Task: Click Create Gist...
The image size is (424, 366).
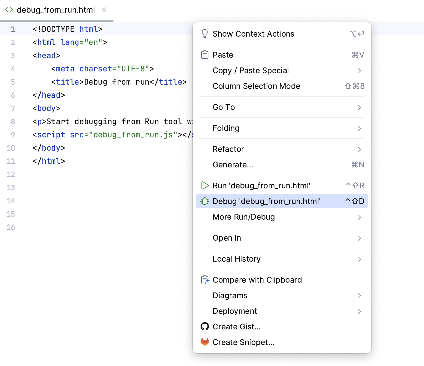Action: click(x=237, y=326)
